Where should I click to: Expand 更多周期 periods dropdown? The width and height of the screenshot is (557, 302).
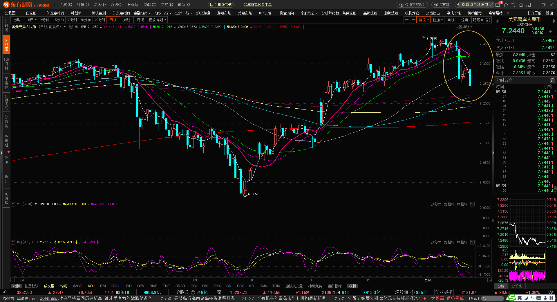coord(157,20)
